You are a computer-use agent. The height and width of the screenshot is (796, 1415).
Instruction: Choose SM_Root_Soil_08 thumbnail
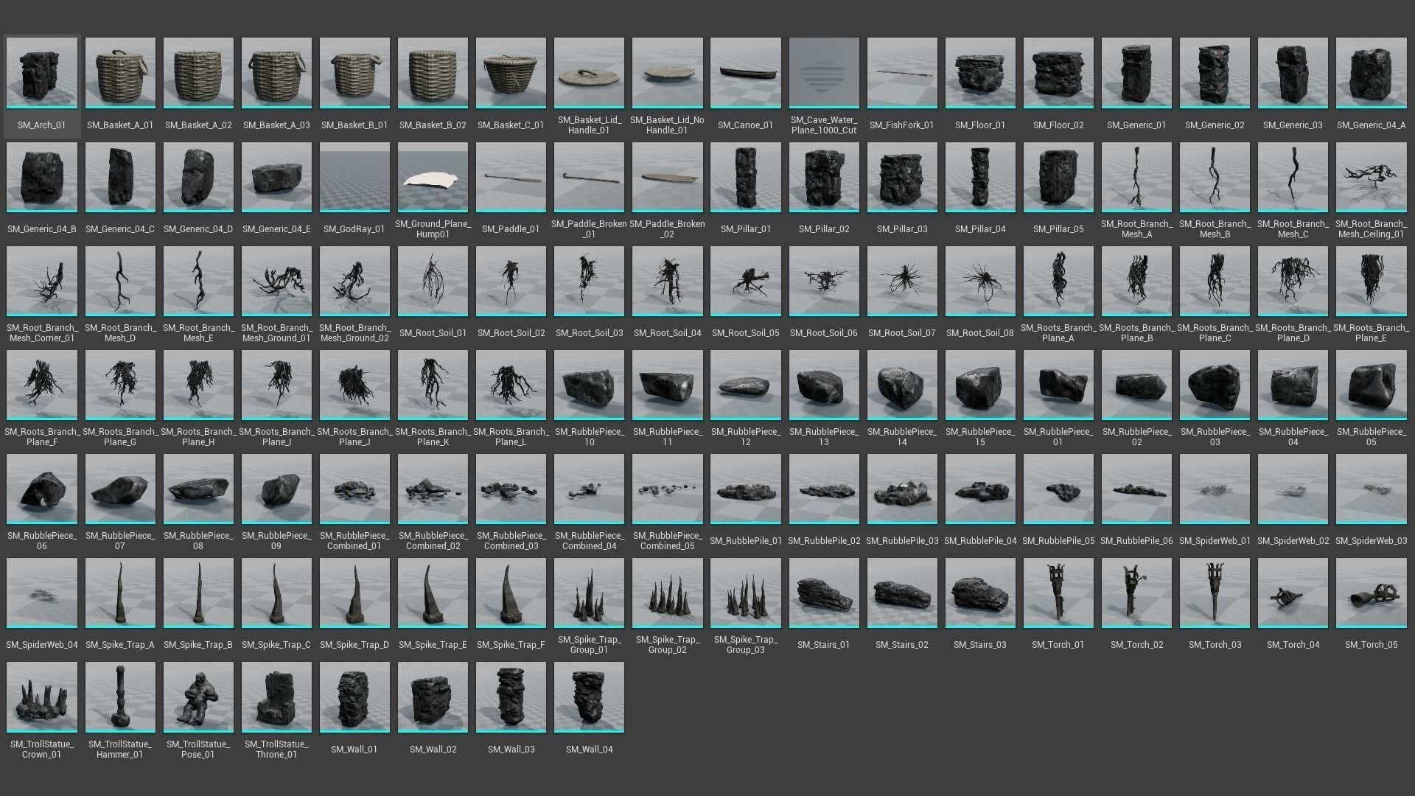point(979,281)
